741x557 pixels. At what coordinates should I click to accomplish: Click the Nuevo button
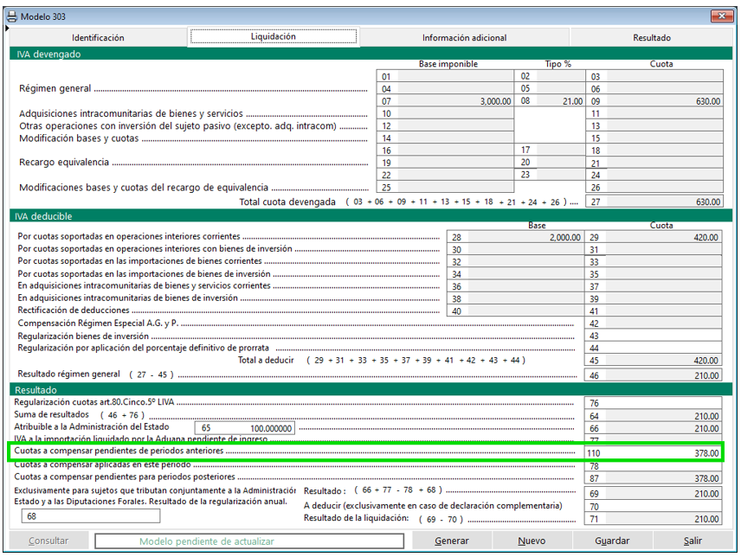click(532, 541)
